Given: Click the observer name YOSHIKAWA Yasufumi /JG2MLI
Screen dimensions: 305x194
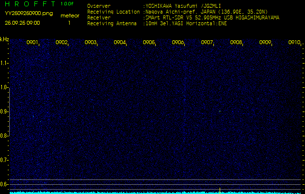Looking at the screenshot, I should [183, 6].
